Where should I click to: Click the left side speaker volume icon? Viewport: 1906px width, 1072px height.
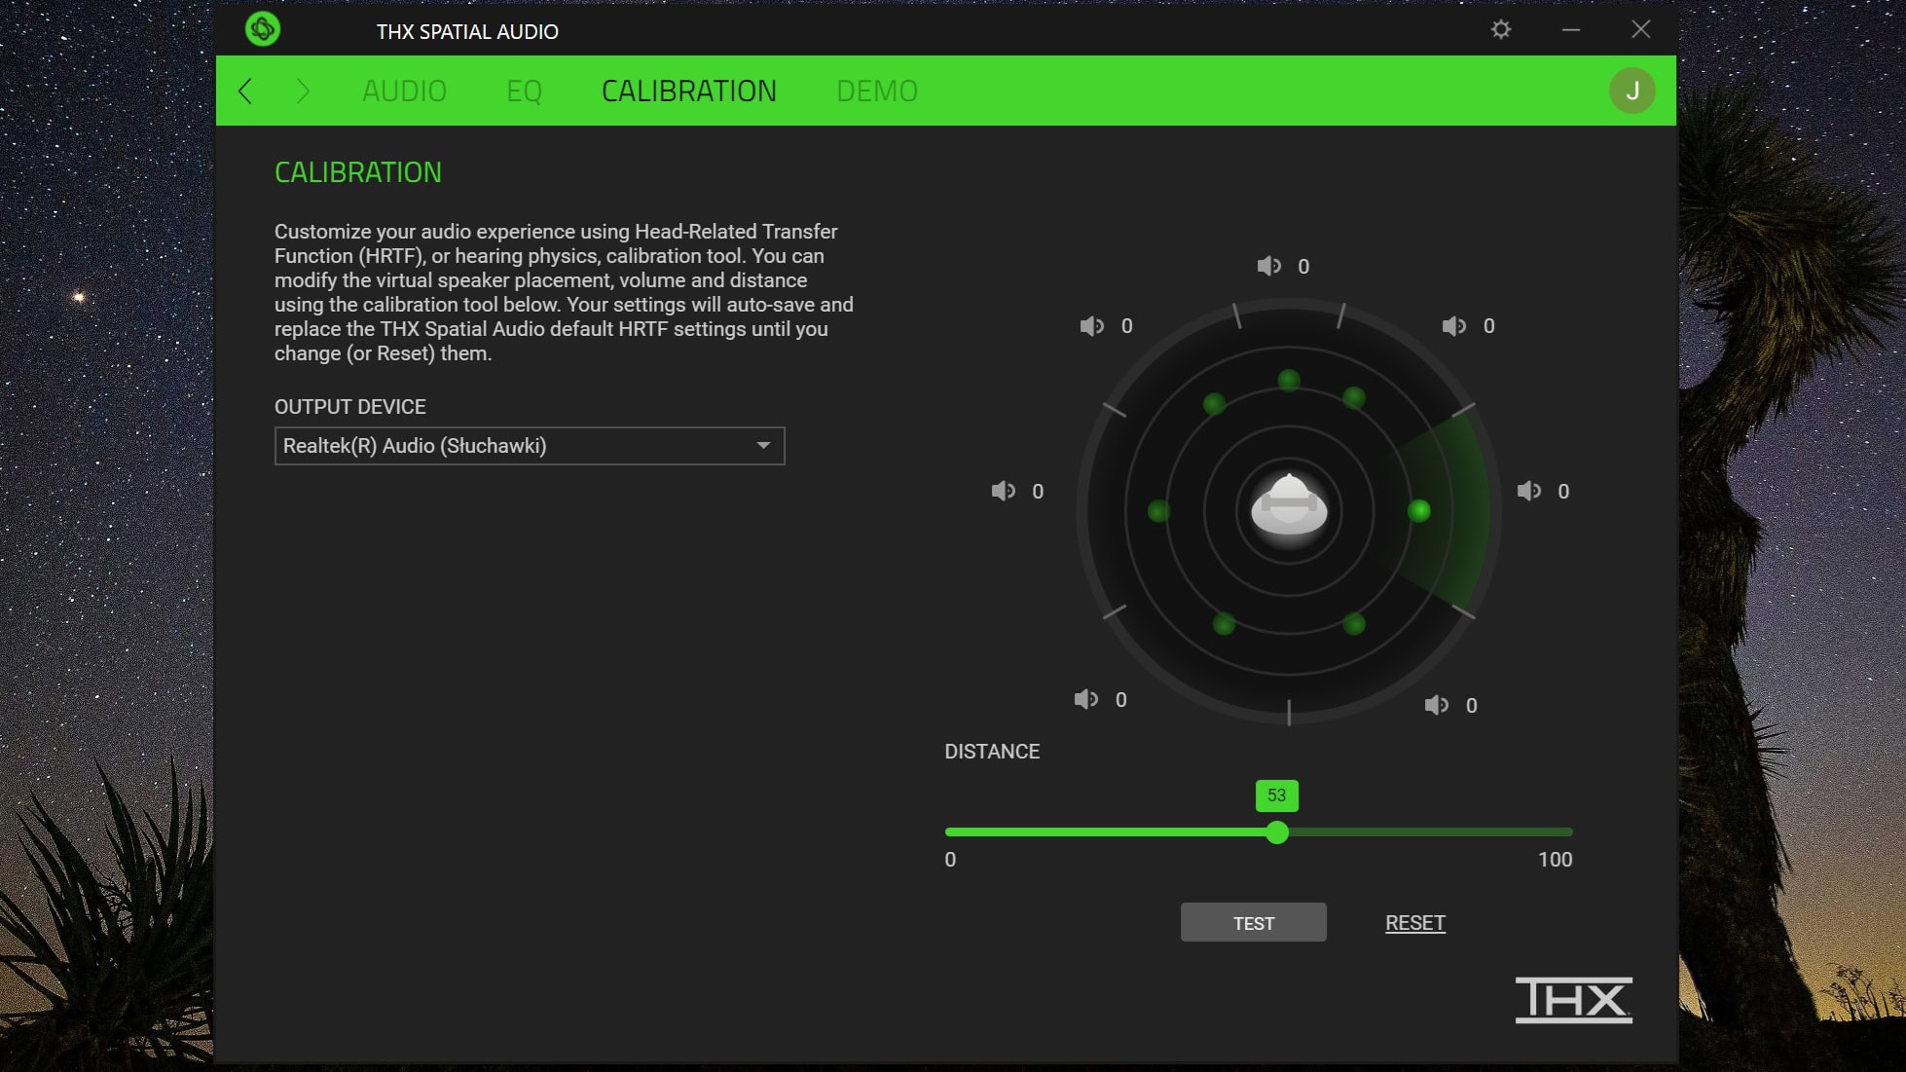click(x=1004, y=492)
